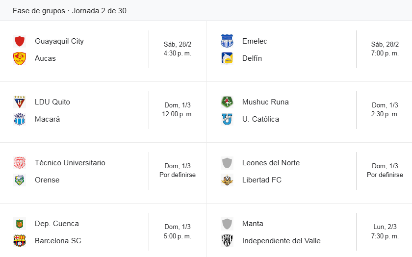Screen dimensions: 412x257
Task: Click the Independiente del Valle logo
Action: [x=227, y=241]
